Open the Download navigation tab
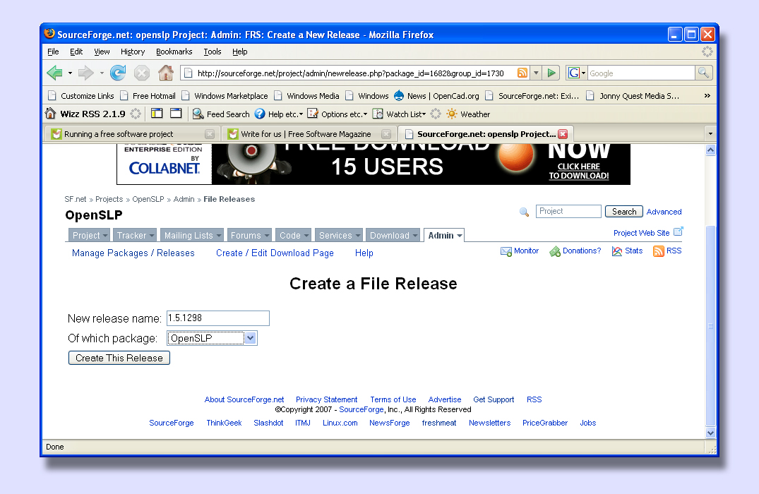Viewport: 759px width, 494px height. click(393, 235)
